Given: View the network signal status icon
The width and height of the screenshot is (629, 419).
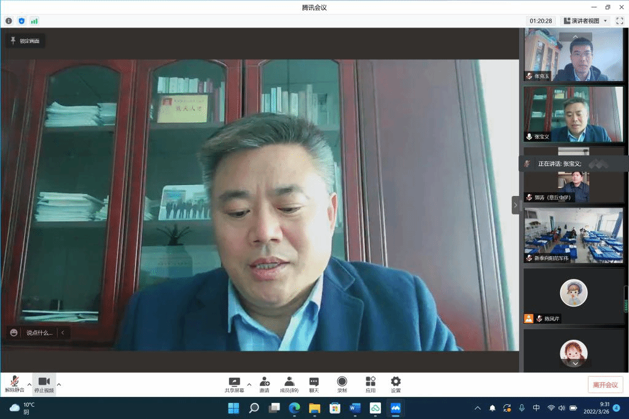Looking at the screenshot, I should coord(34,21).
